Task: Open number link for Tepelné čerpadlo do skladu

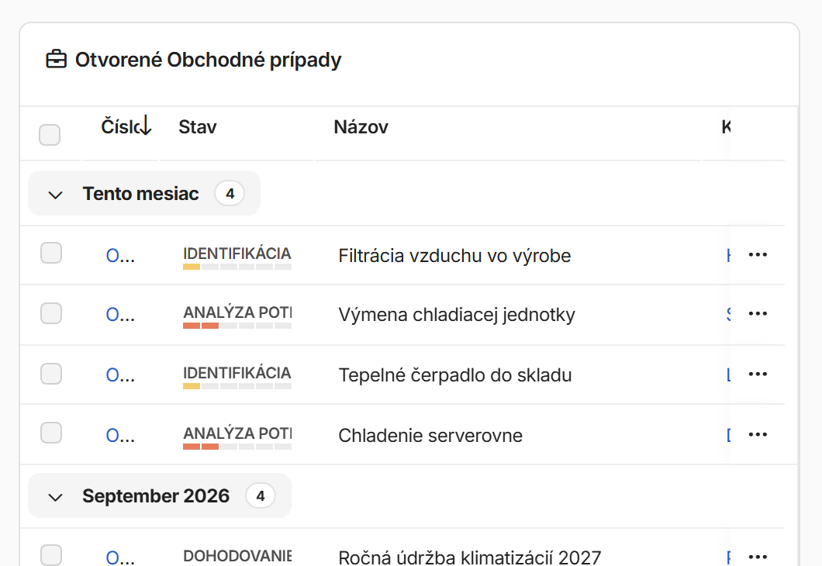Action: point(120,375)
